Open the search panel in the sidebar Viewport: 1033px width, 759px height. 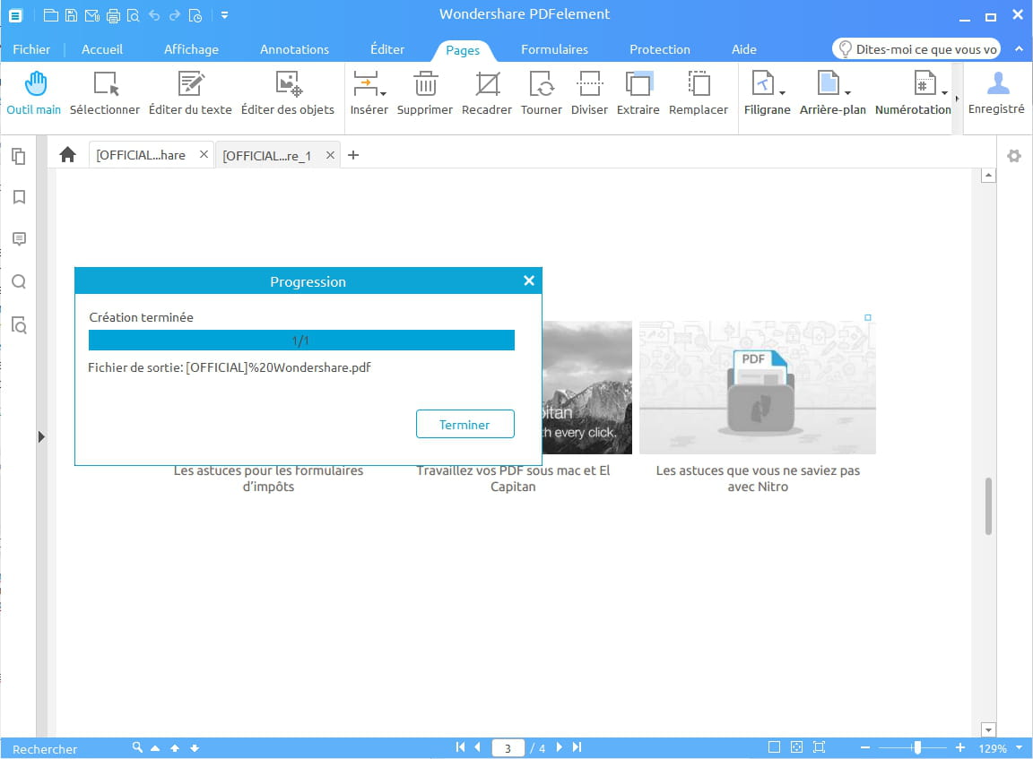pos(19,281)
